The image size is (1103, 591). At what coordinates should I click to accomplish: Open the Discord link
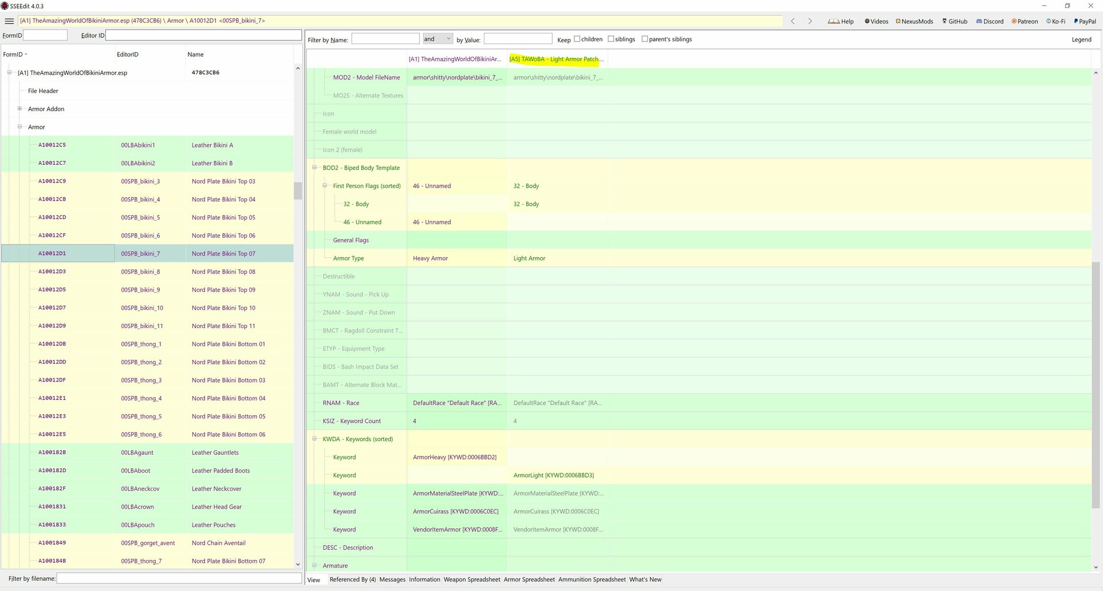click(x=990, y=21)
